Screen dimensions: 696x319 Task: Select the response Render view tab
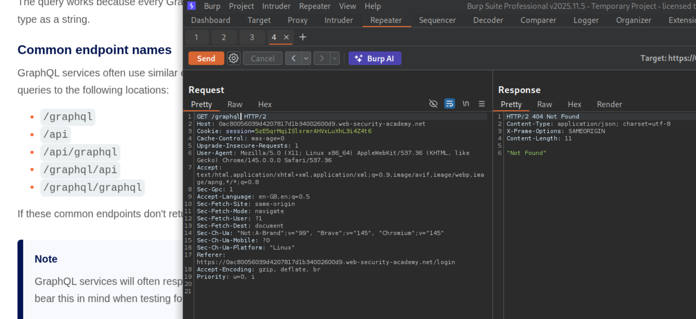point(609,104)
